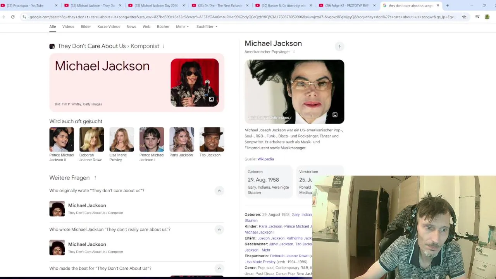Open site info icon in address bar
The height and width of the screenshot is (279, 496).
pos(24,17)
